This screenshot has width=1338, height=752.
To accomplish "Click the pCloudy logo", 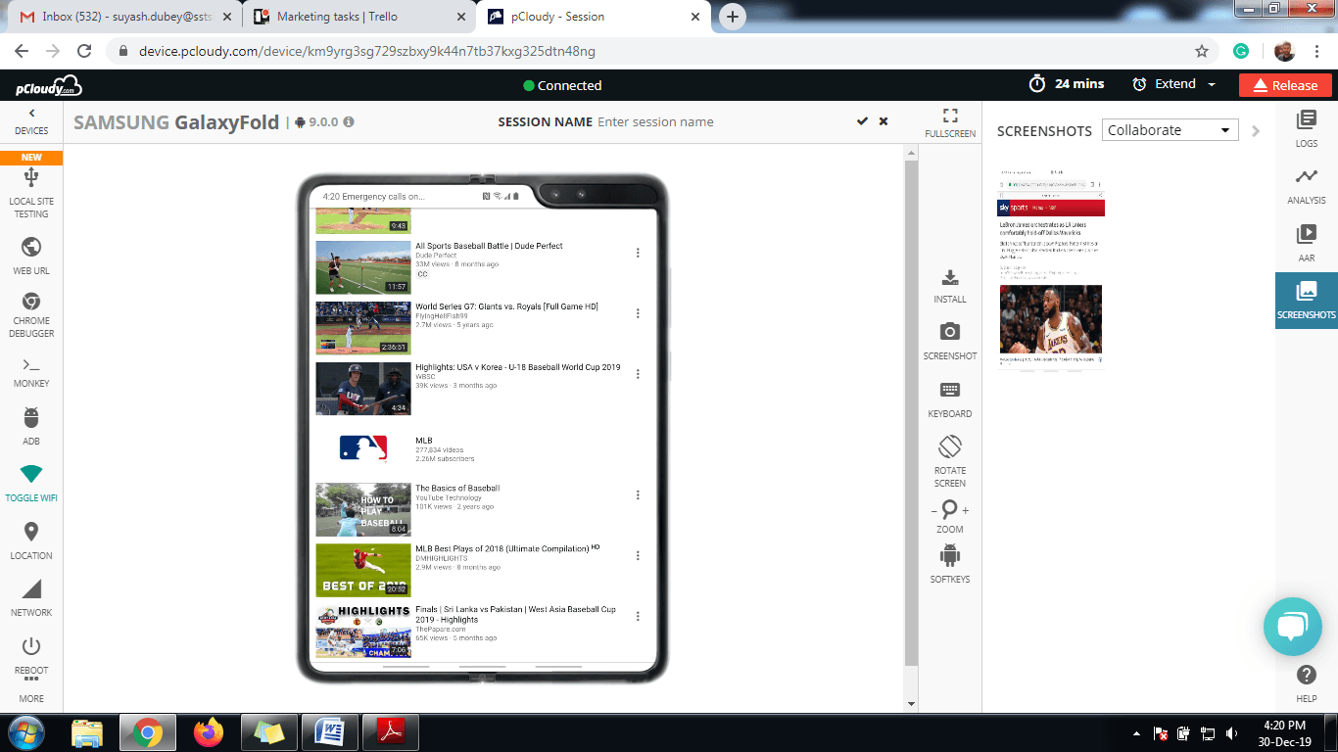I will [48, 85].
